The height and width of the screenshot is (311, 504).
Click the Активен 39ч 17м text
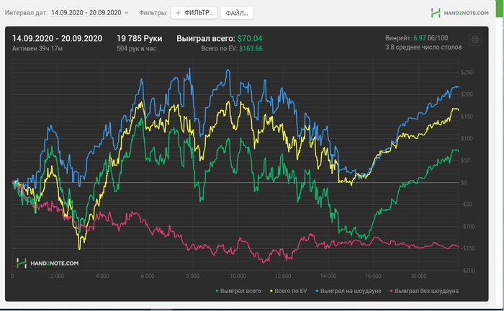tap(37, 48)
